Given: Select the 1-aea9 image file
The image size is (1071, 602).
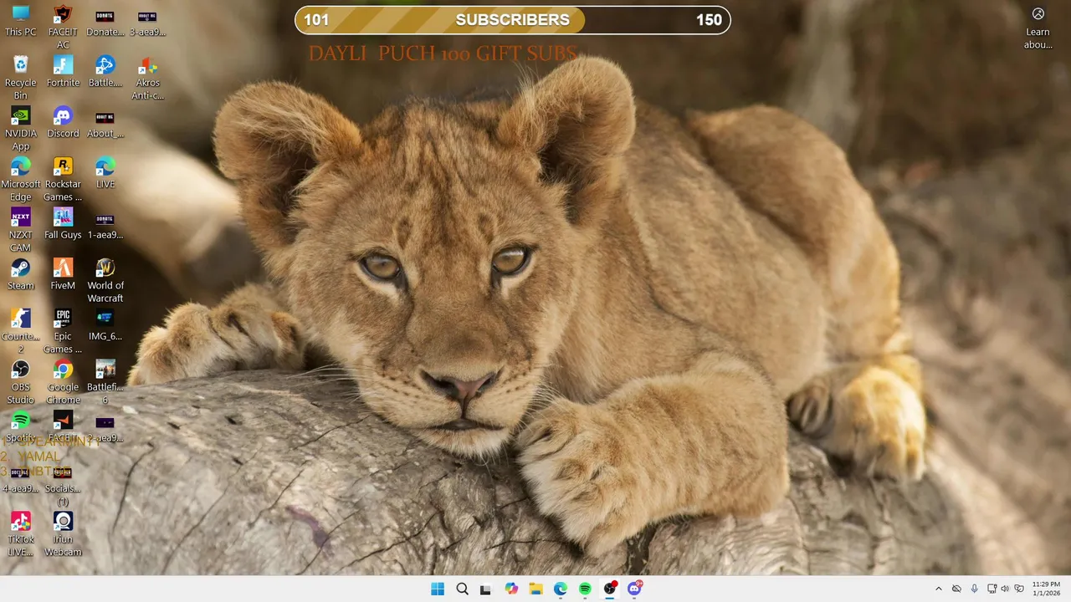Looking at the screenshot, I should 105,224.
